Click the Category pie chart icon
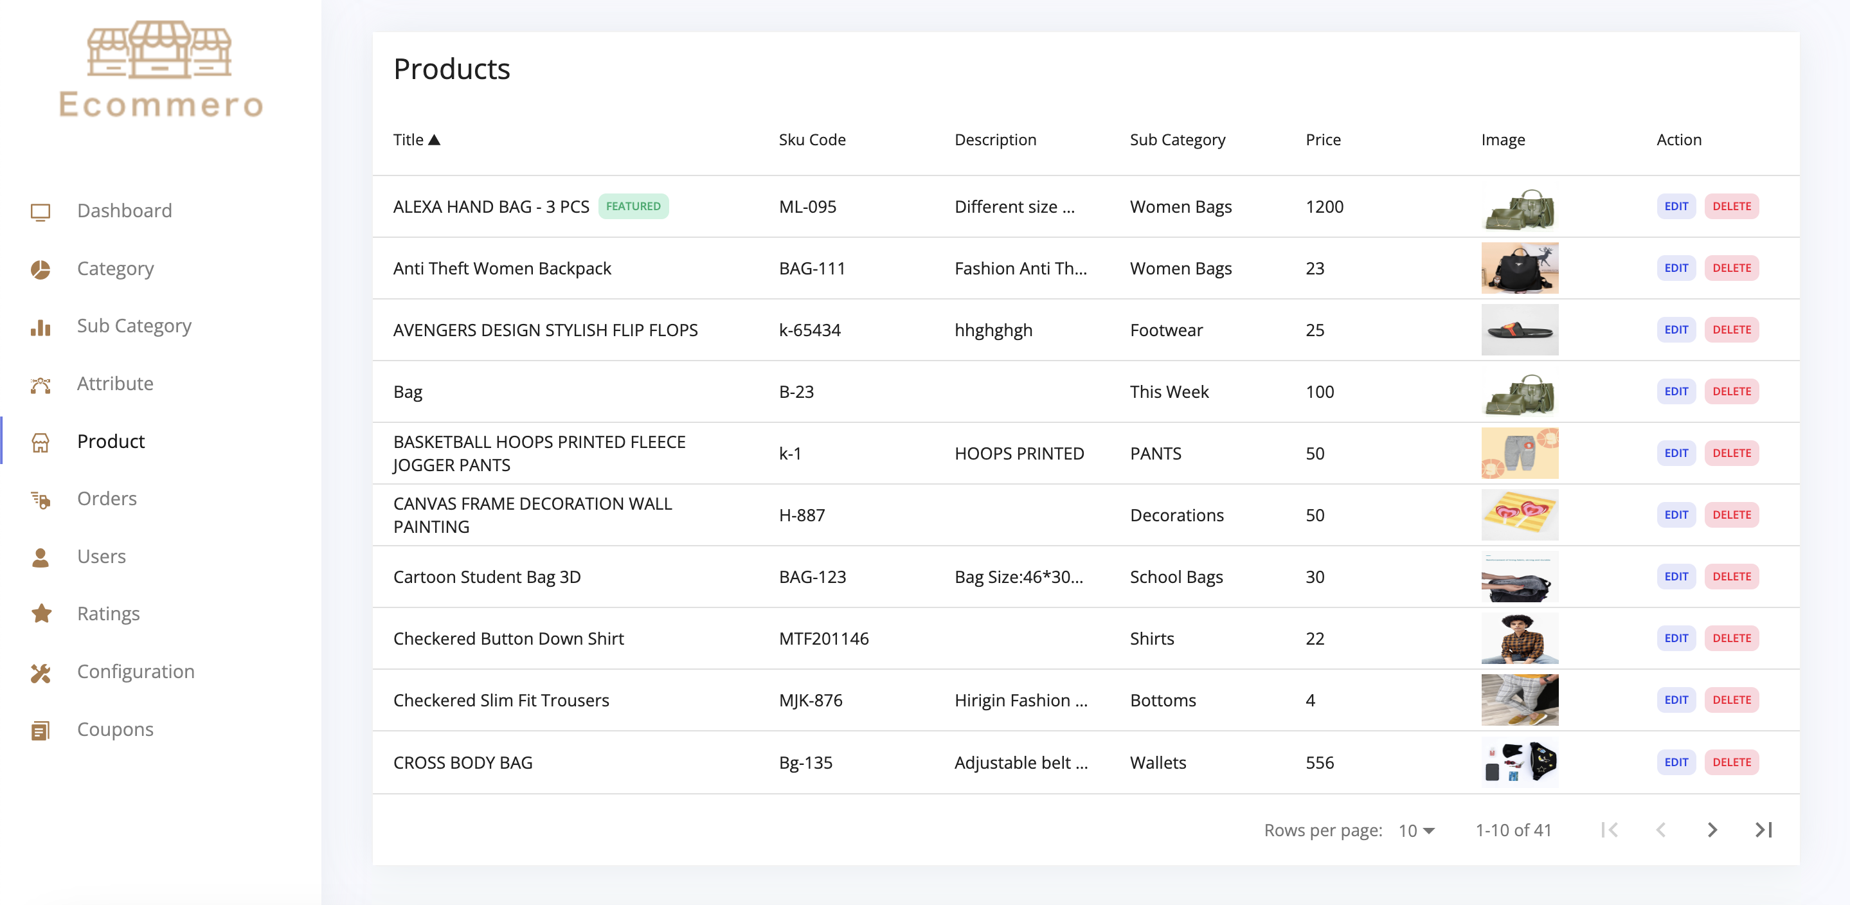This screenshot has width=1850, height=905. (40, 269)
